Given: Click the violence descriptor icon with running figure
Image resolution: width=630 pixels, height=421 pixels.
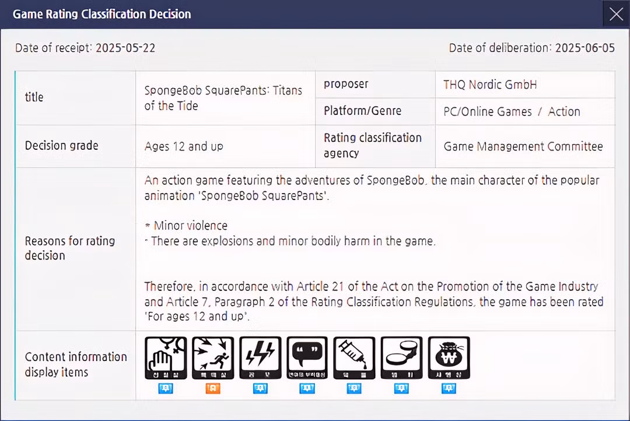Looking at the screenshot, I should click(x=213, y=358).
